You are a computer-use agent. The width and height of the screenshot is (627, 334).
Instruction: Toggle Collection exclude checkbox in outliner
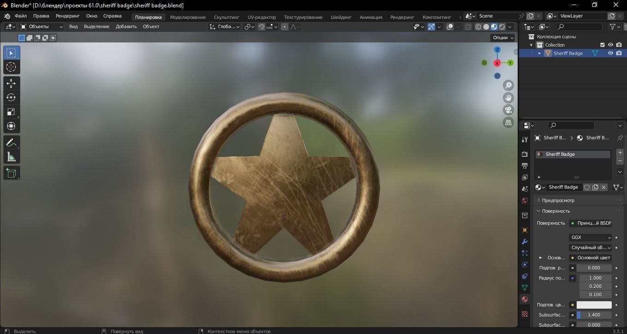pyautogui.click(x=602, y=45)
